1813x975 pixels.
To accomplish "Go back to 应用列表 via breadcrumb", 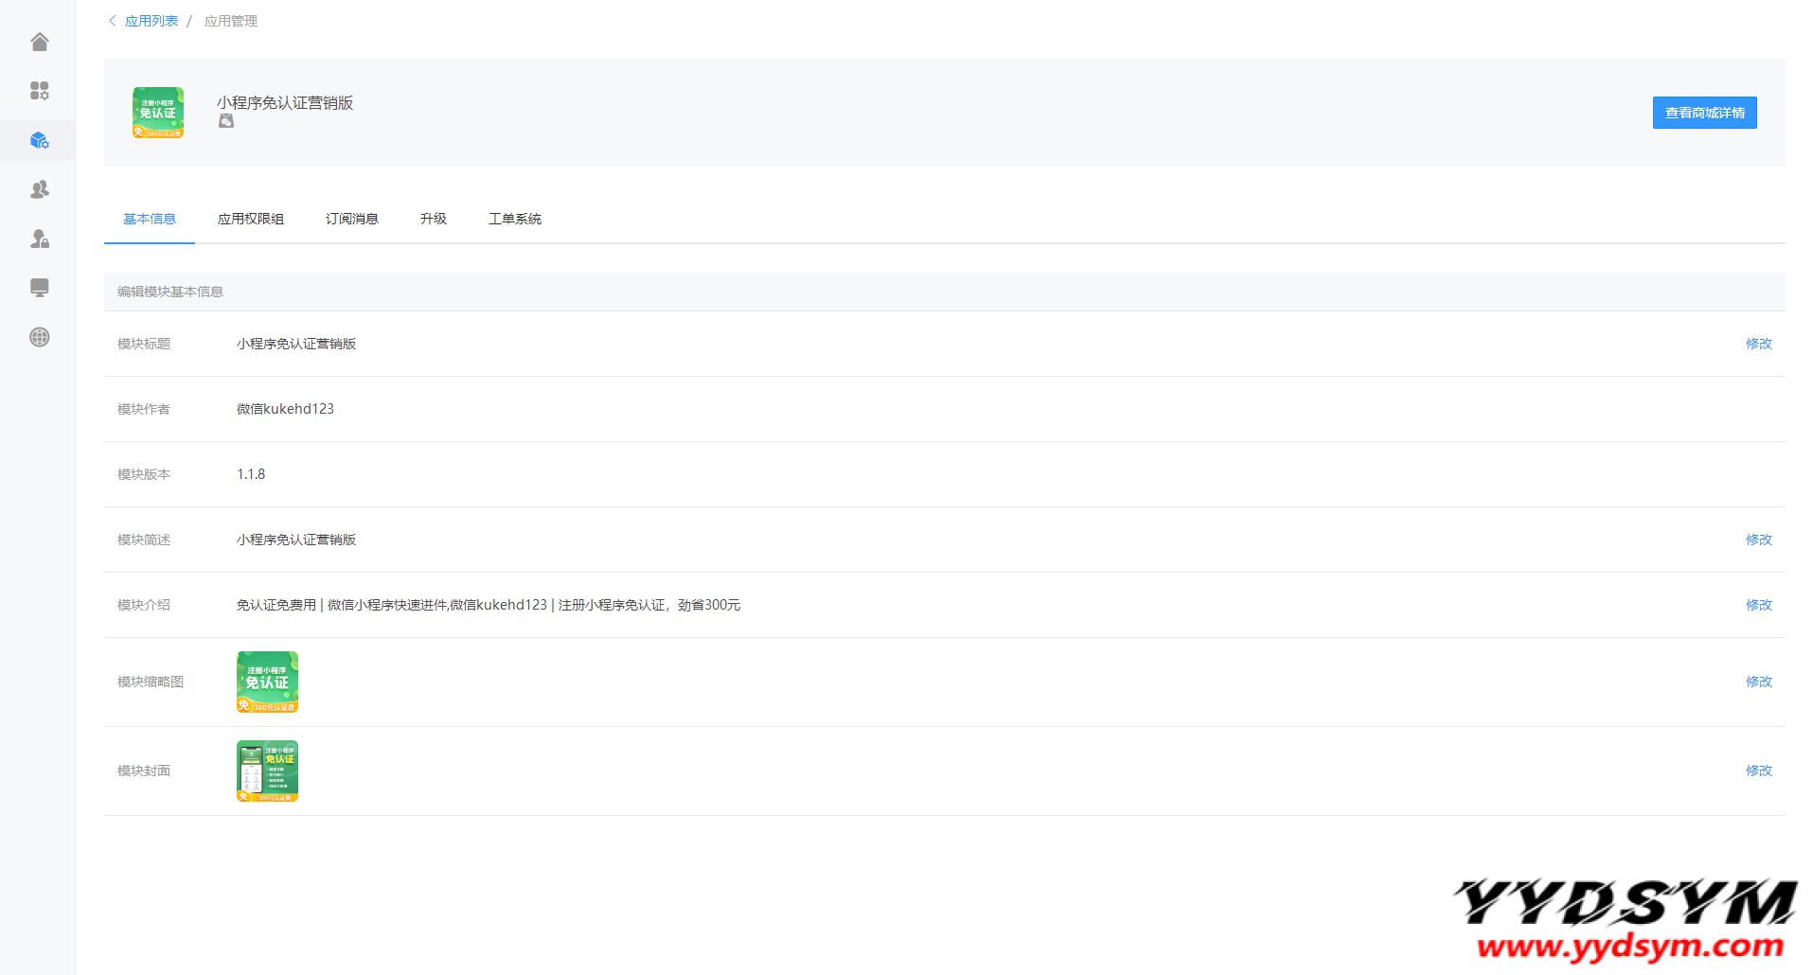I will point(151,21).
